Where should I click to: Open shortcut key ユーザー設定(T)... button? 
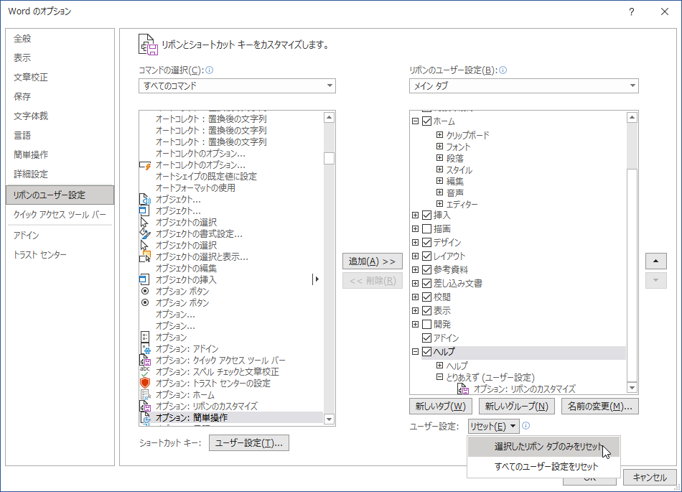pyautogui.click(x=249, y=443)
